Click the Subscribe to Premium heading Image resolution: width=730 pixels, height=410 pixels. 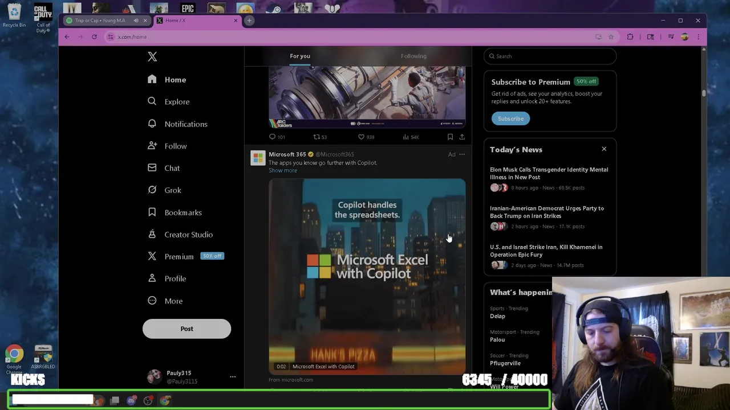(x=530, y=82)
